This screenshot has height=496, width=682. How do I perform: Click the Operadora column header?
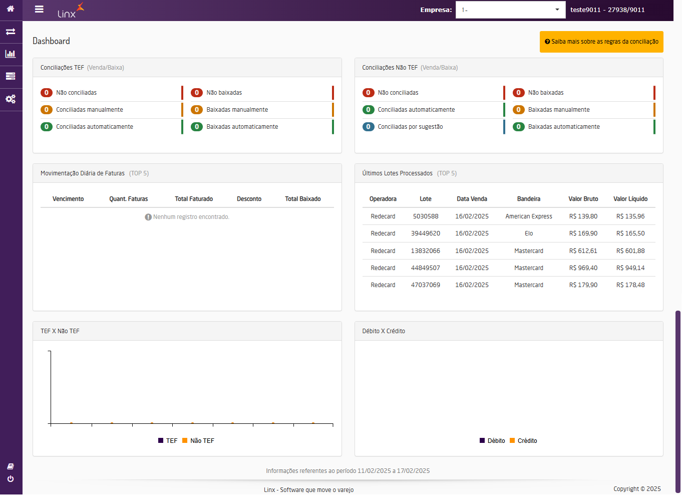click(x=383, y=199)
